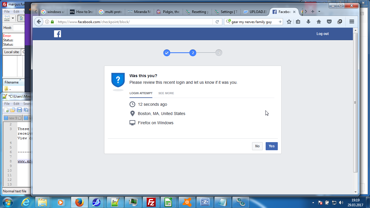Screen dimensions: 370x208
Task: Open Windows Start menu
Action: click(8, 202)
